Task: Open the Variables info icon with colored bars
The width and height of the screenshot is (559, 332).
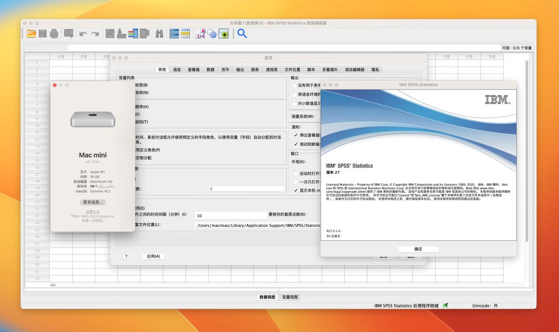Action: click(133, 34)
